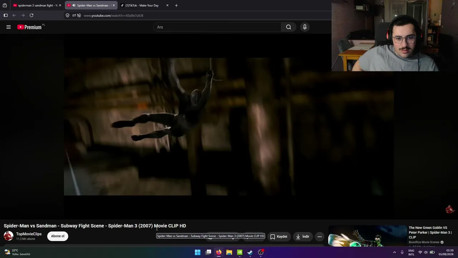Viewport: 458px width, 258px height.
Task: Expand the hidden system tray icons chevron
Action: click(x=394, y=252)
